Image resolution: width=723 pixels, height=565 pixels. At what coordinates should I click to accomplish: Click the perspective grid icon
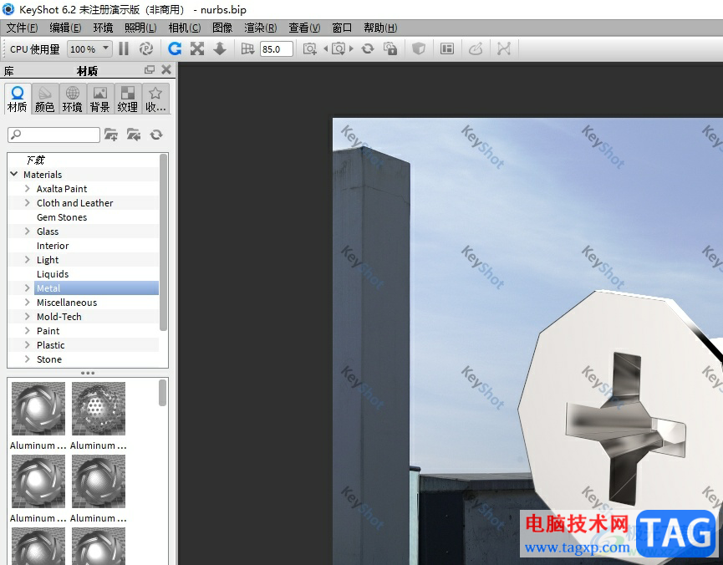point(247,48)
